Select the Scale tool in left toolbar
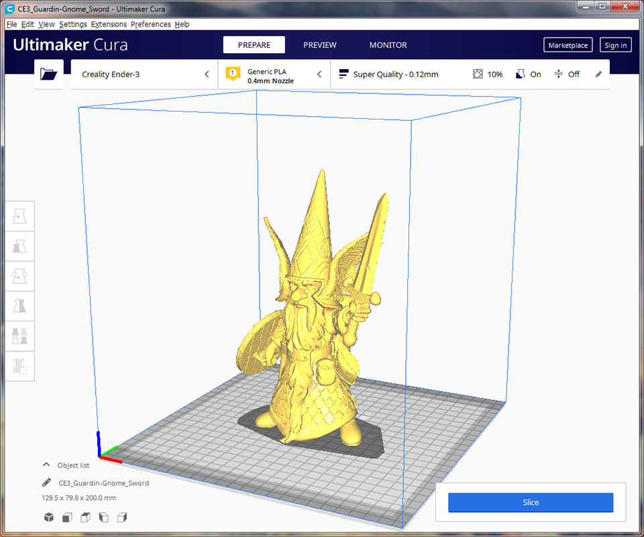Viewport: 644px width, 537px height. pyautogui.click(x=19, y=246)
